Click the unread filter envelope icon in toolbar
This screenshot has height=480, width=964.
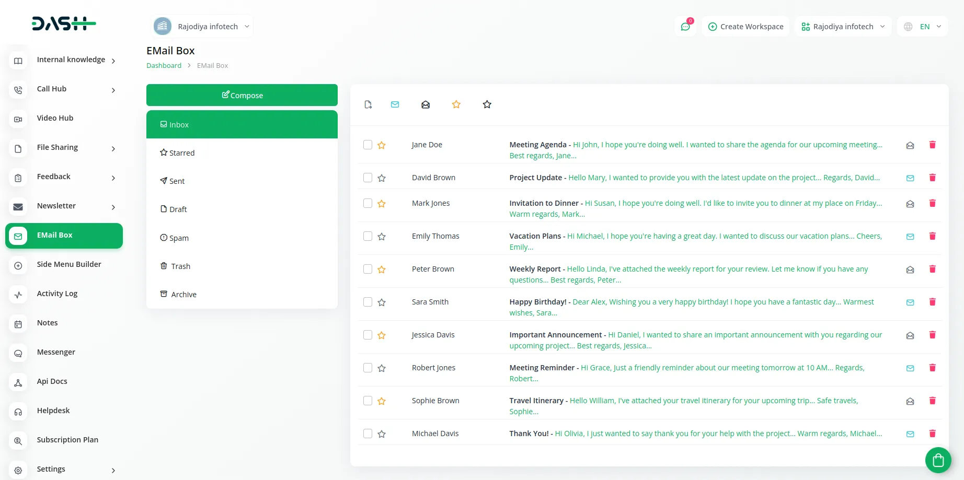[395, 104]
